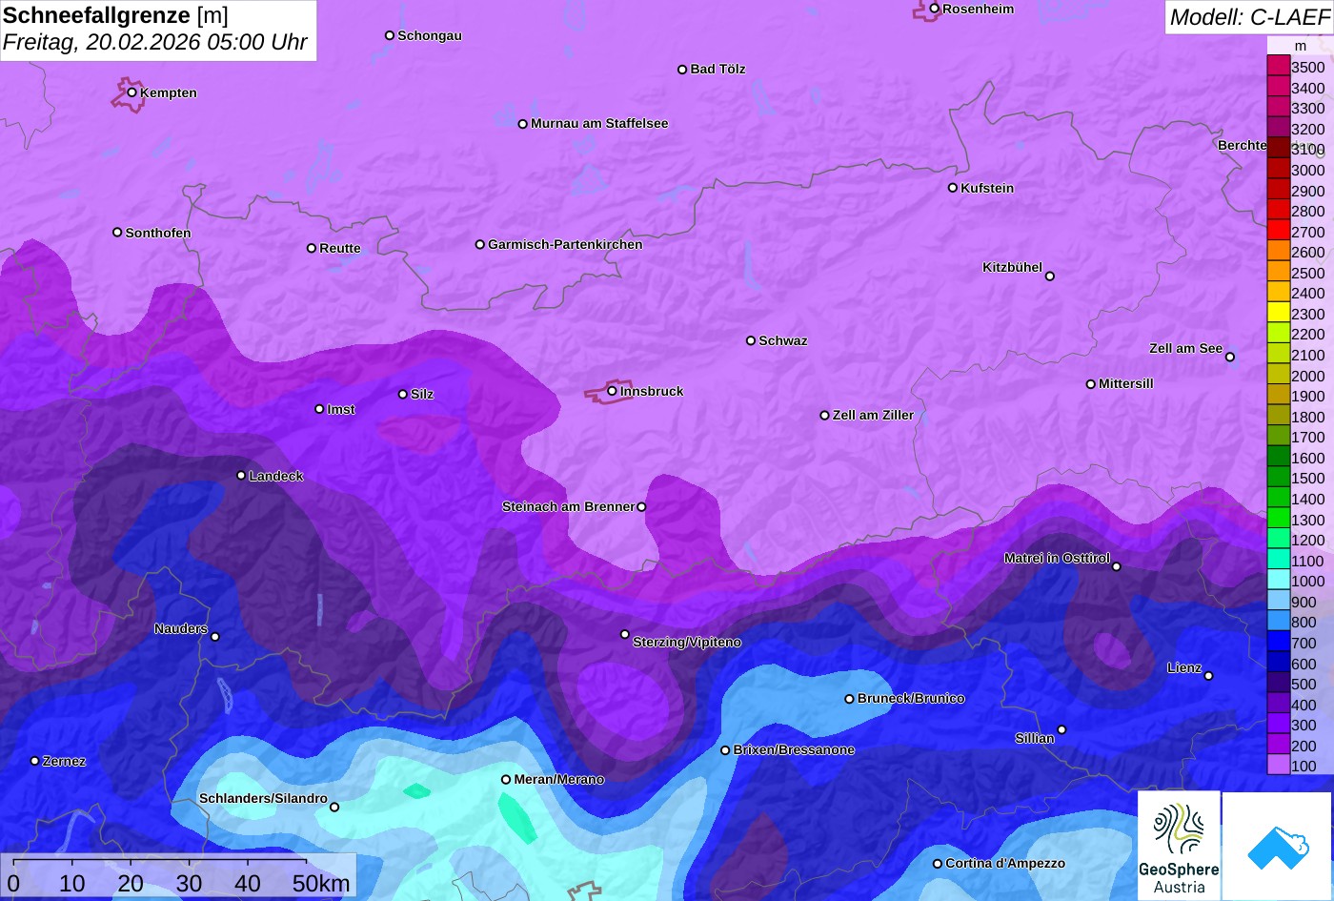Click the Modell: C-LAEF label
The width and height of the screenshot is (1334, 901).
[x=1248, y=17]
